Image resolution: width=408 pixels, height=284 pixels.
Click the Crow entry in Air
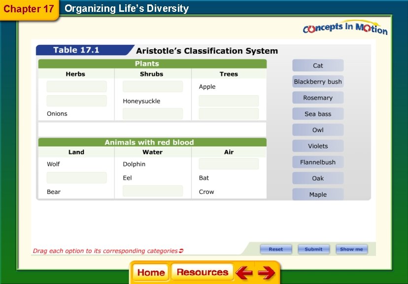click(206, 192)
